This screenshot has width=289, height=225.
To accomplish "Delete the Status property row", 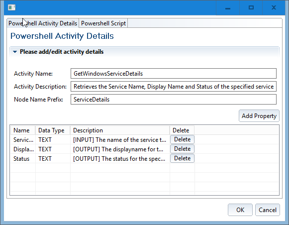I will coord(182,158).
